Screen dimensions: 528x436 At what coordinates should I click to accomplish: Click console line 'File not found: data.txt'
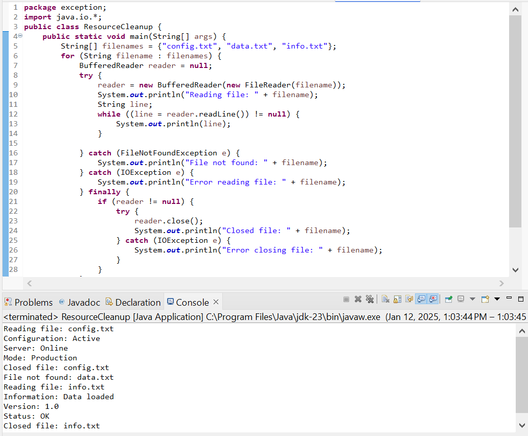coord(59,377)
